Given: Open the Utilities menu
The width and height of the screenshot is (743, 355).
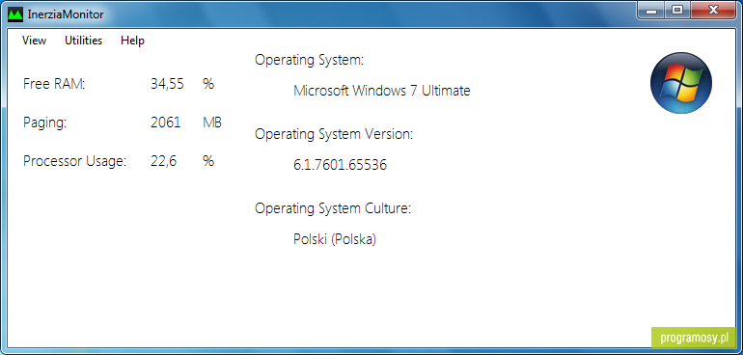Looking at the screenshot, I should click(83, 41).
